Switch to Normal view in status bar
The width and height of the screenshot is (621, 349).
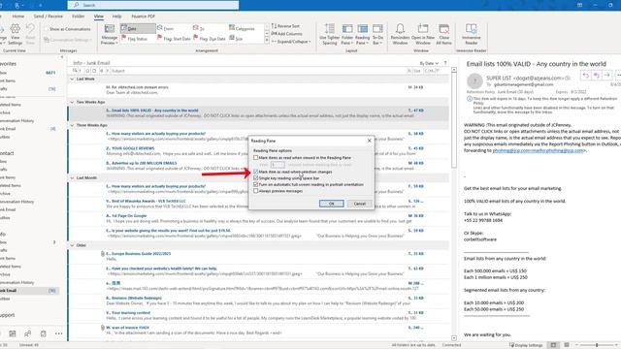coord(554,345)
